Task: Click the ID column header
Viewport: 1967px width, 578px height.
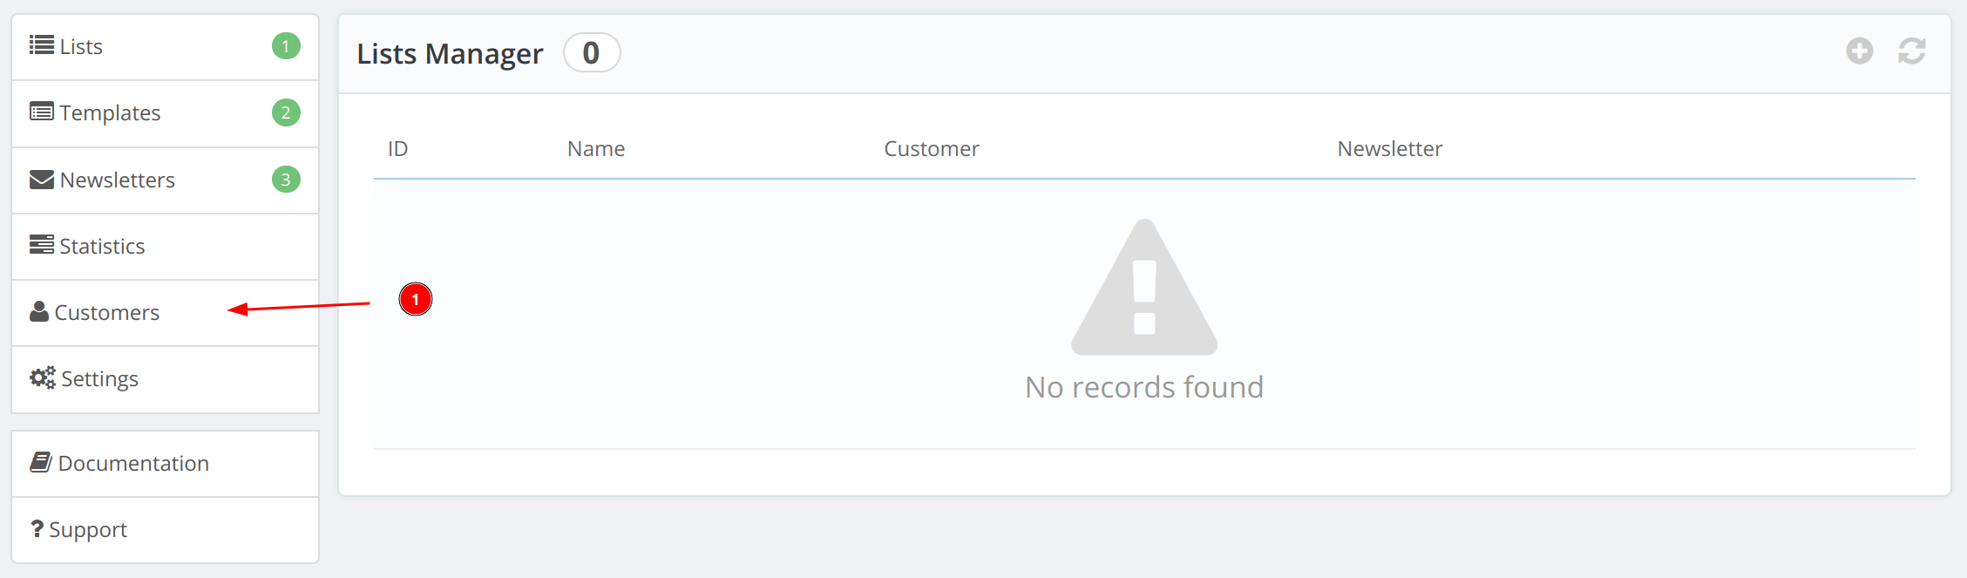Action: pyautogui.click(x=397, y=149)
